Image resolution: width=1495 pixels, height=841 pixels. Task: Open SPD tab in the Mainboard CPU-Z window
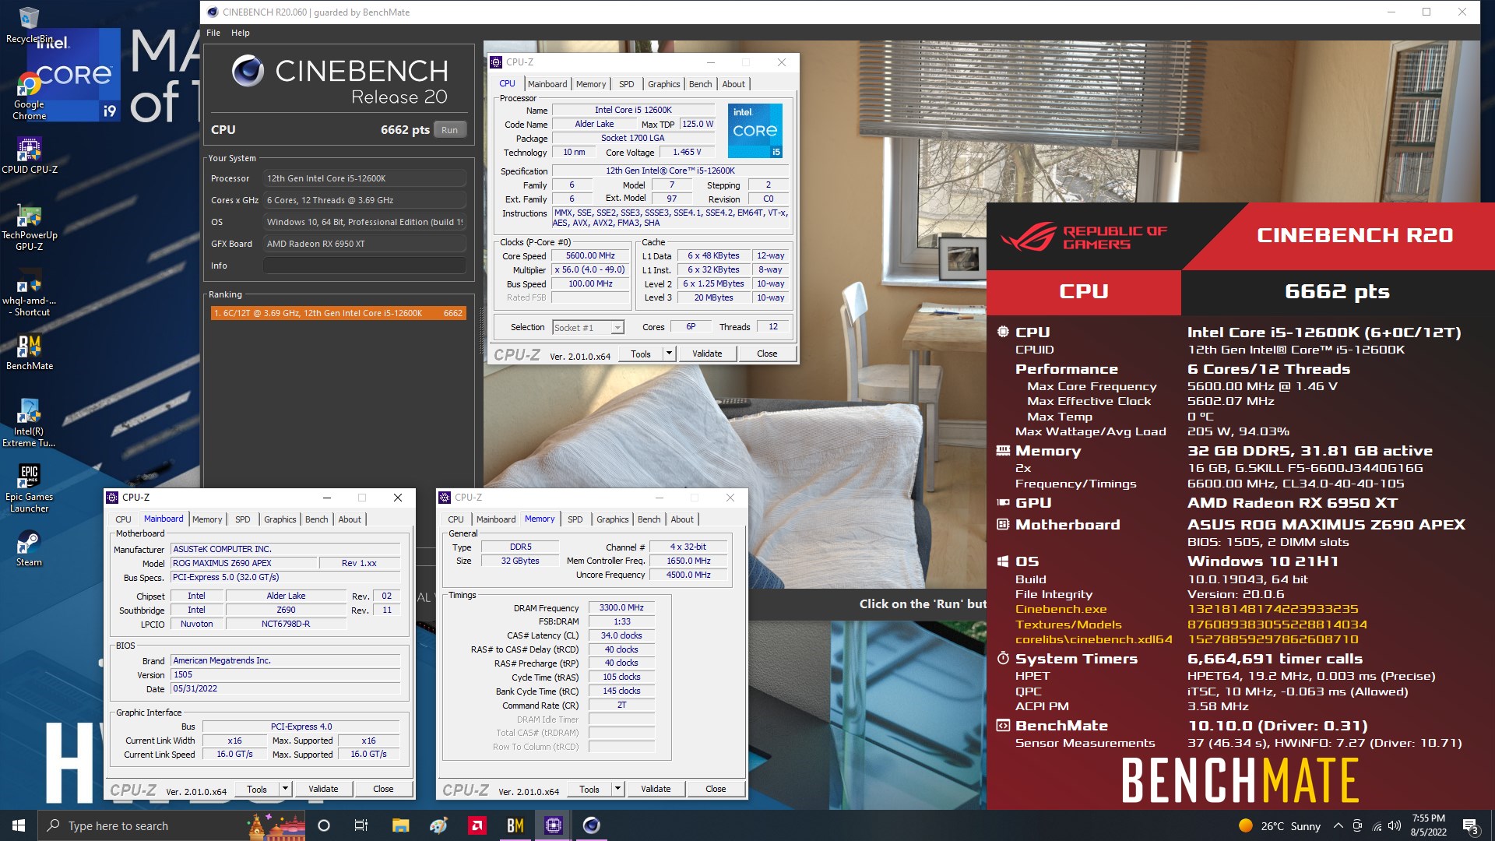(243, 519)
